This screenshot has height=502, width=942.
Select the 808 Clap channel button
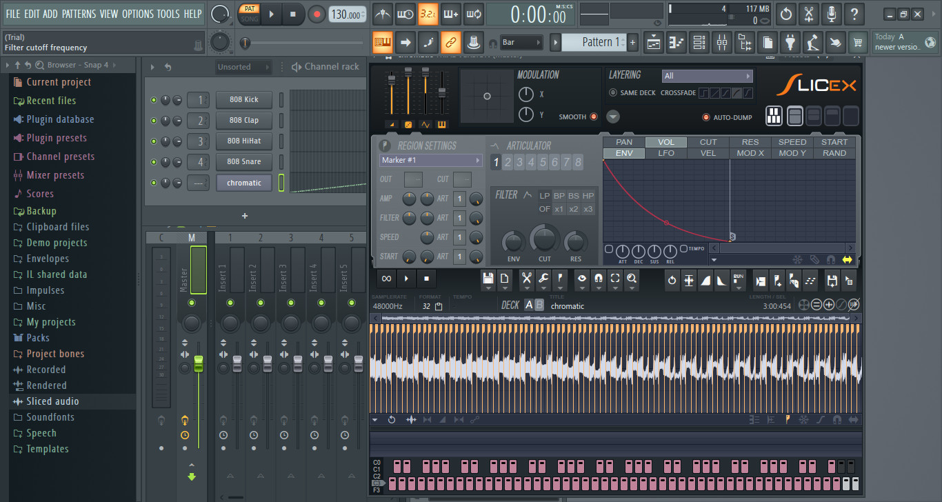243,120
